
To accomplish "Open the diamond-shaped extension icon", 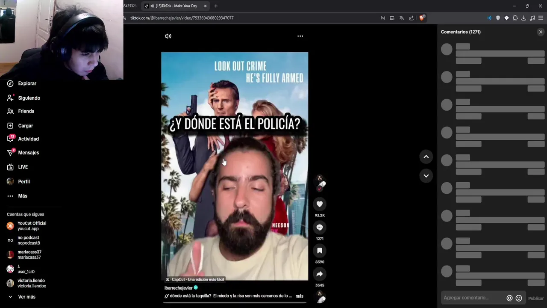I will [x=506, y=18].
